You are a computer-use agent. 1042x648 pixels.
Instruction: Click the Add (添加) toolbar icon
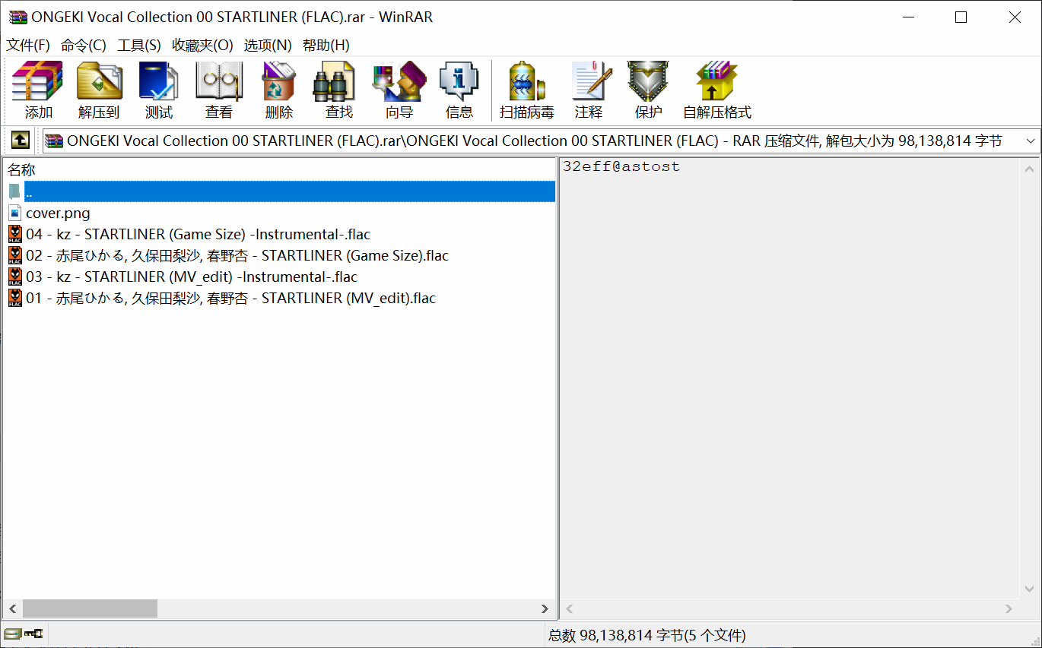coord(38,90)
